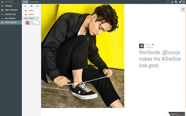The image size is (186, 116).
Task: Open display settings gear
Action: (x=183, y=9)
